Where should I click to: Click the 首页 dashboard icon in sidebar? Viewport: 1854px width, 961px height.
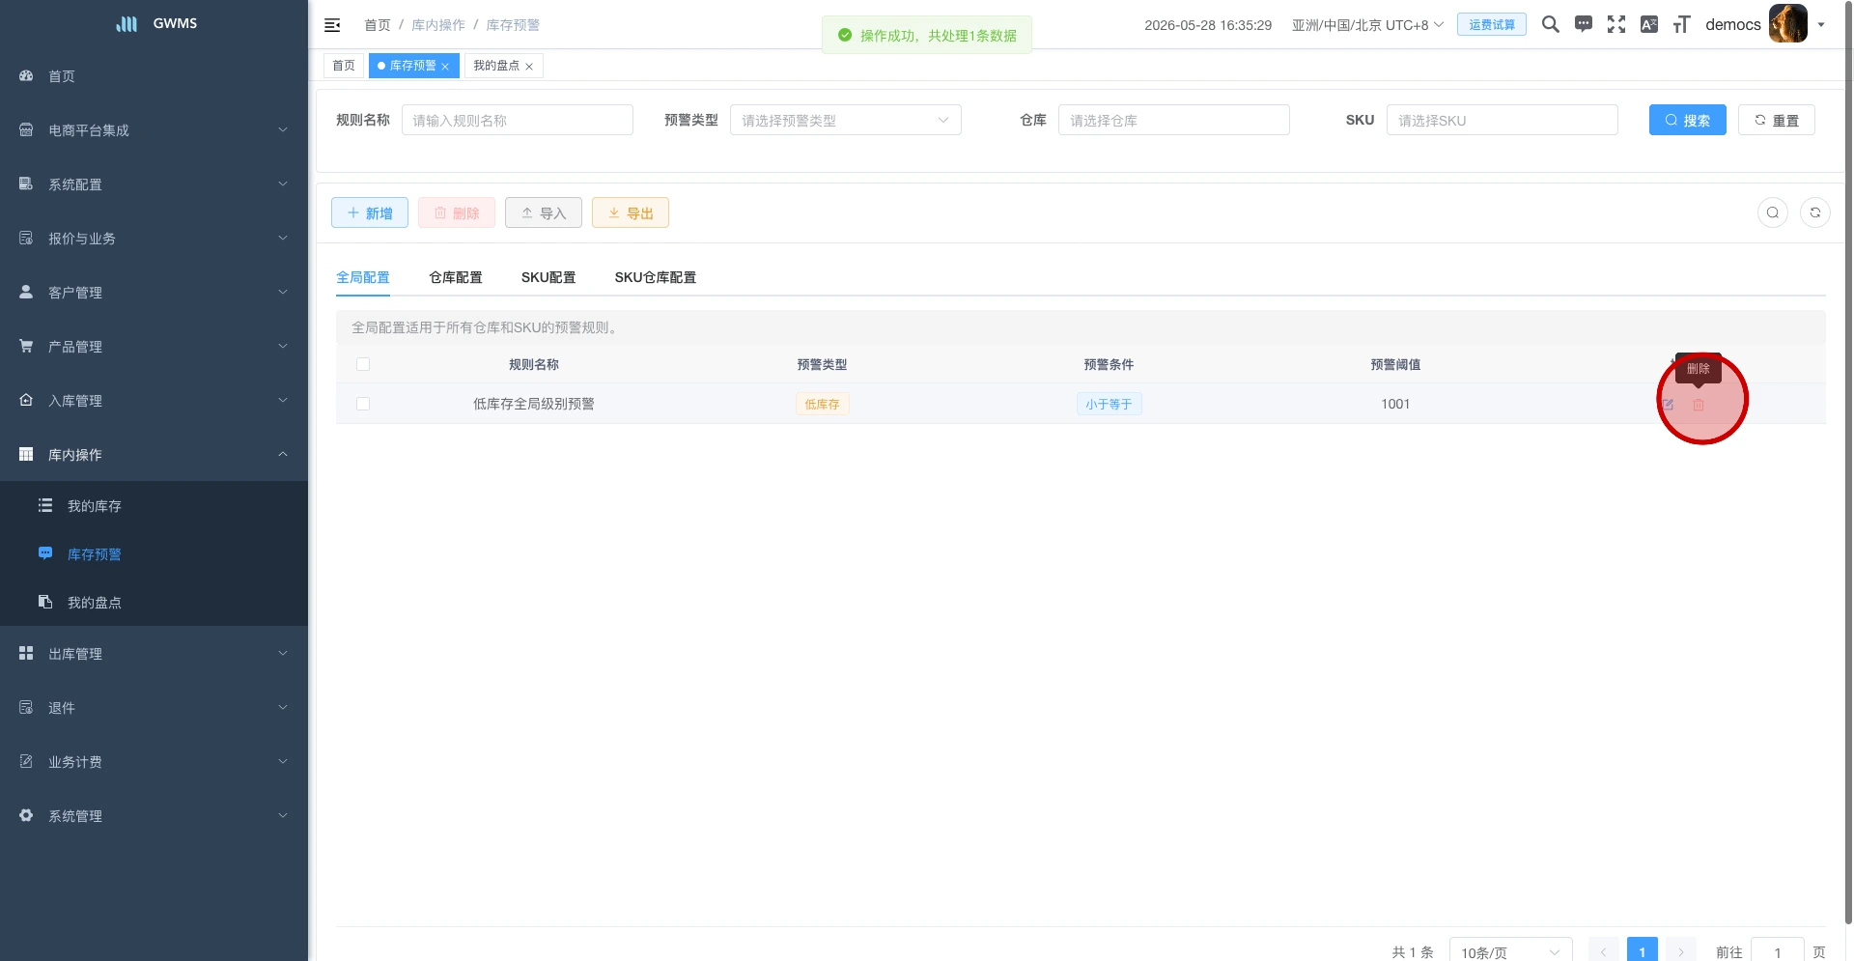point(26,75)
